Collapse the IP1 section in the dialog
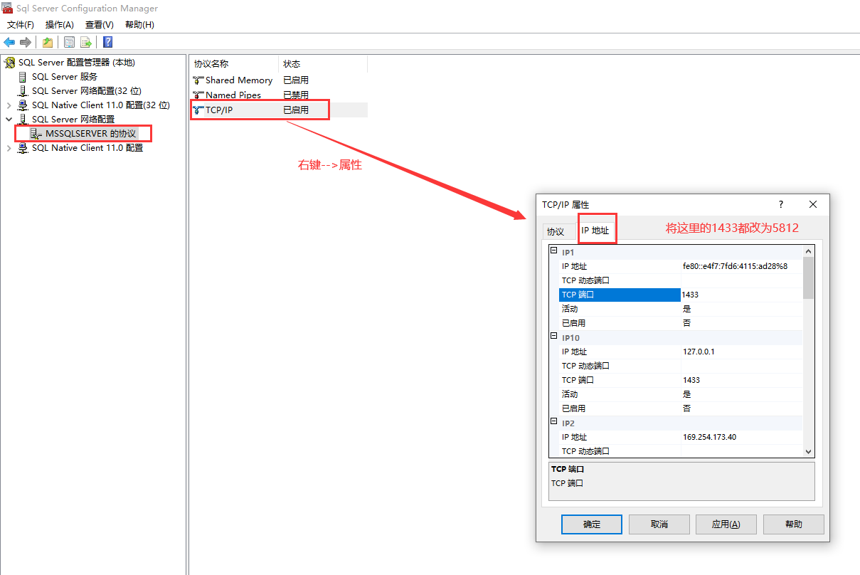 [x=554, y=250]
